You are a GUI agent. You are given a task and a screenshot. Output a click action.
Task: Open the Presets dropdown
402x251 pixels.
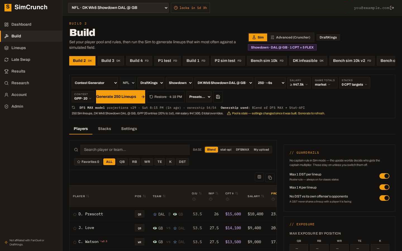coord(199,97)
